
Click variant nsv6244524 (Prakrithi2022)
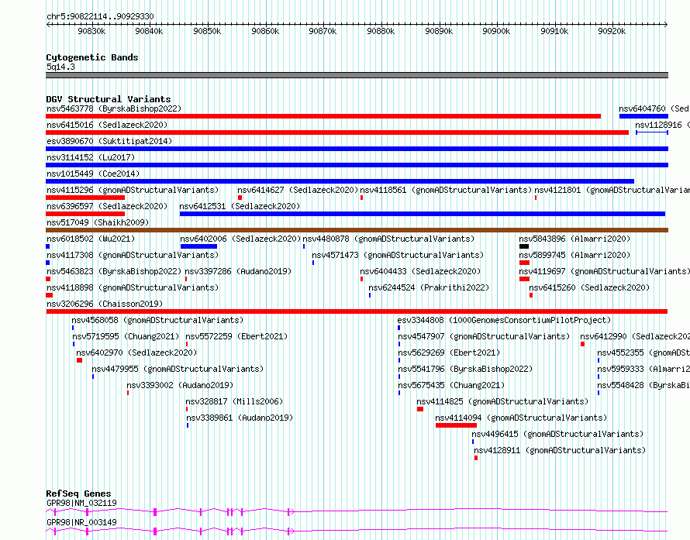pyautogui.click(x=429, y=287)
